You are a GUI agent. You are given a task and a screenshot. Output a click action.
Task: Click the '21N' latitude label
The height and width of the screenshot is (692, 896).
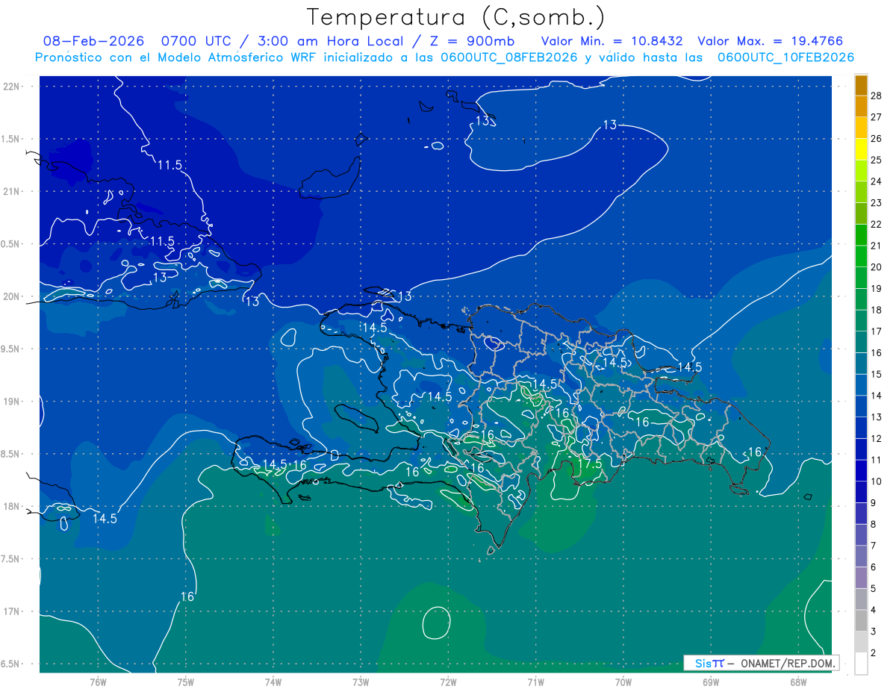point(13,191)
